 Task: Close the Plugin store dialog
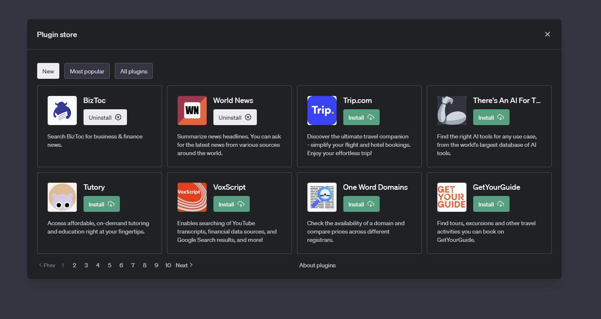[547, 34]
